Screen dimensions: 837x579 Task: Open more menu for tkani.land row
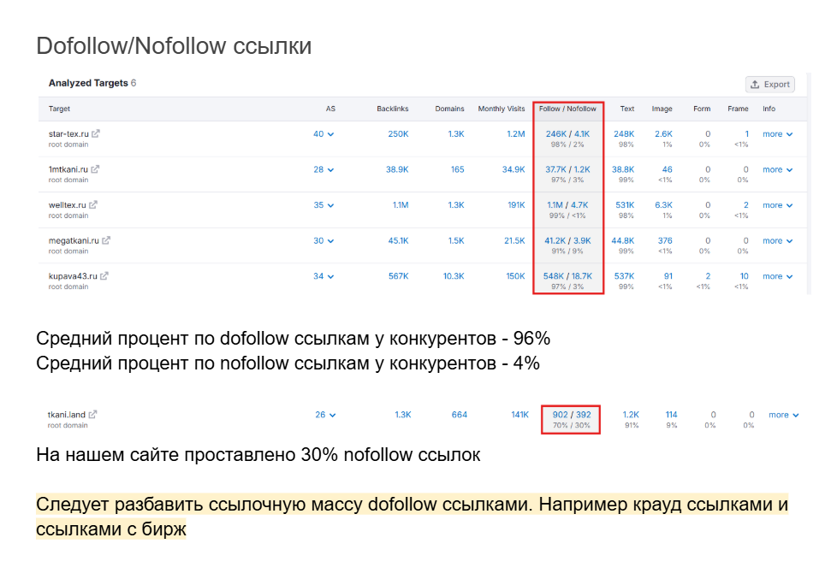coord(783,415)
